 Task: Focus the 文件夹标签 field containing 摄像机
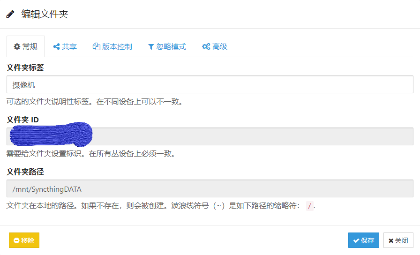click(210, 85)
